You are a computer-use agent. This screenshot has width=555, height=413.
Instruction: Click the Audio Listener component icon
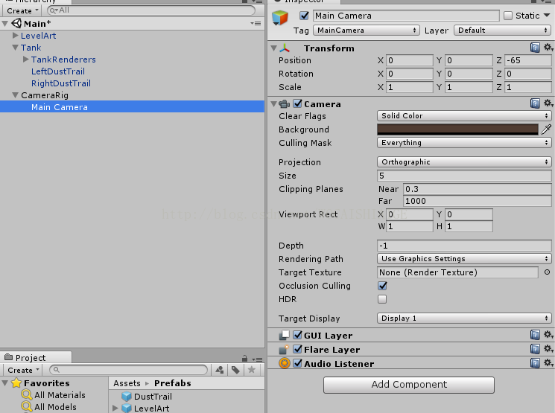click(285, 363)
